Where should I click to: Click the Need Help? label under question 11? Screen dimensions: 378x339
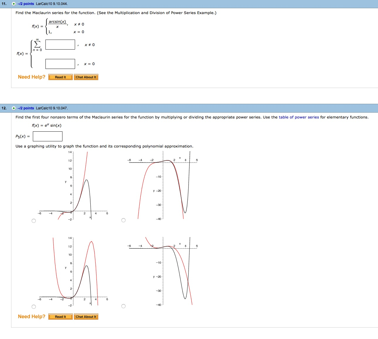31,77
